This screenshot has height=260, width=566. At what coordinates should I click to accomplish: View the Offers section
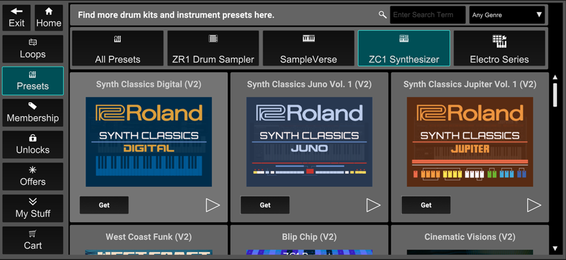(x=33, y=177)
